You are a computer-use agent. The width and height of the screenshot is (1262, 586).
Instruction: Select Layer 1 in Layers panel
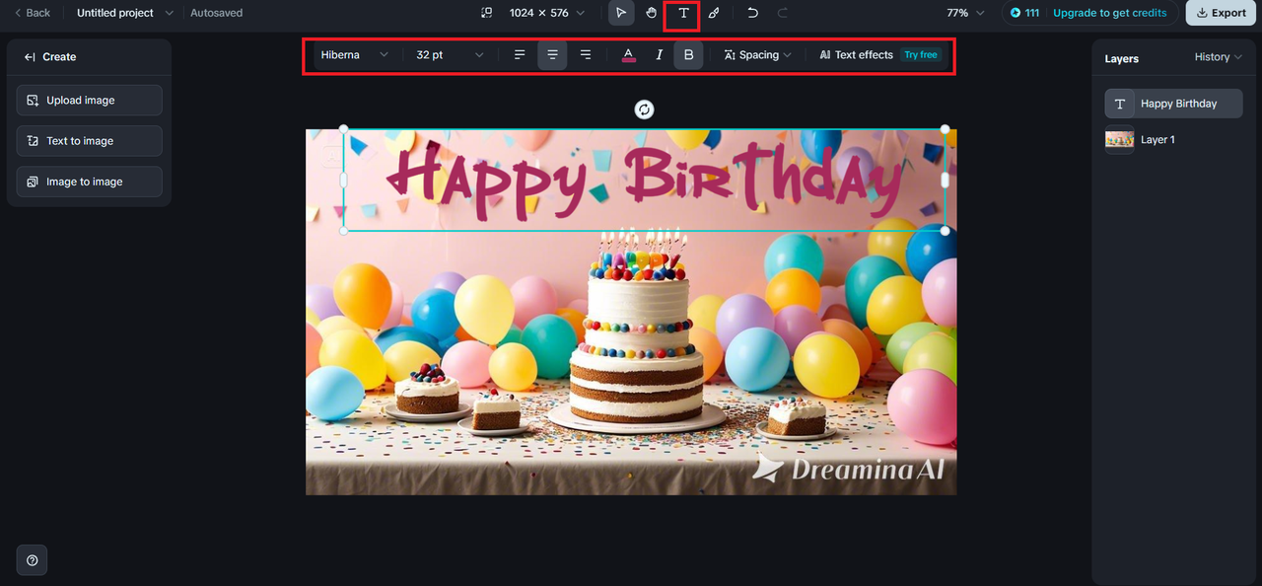(1173, 140)
